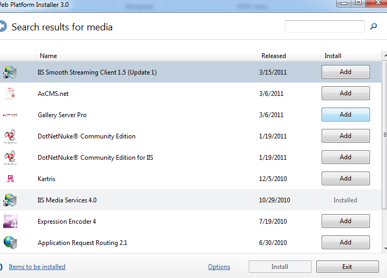Add Gallery Server Pro
This screenshot has width=387, height=278.
346,115
